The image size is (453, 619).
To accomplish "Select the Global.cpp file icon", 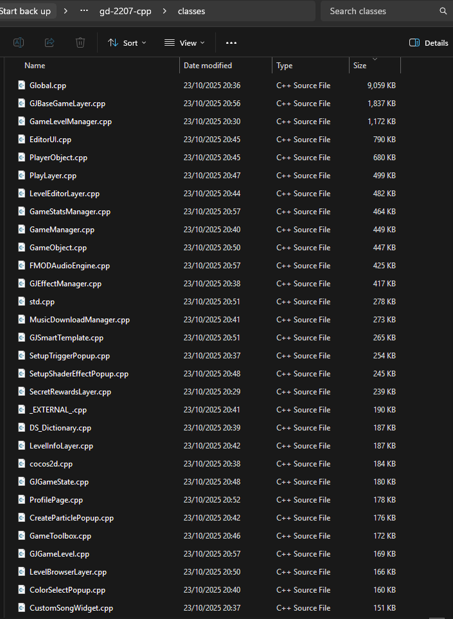I will point(22,86).
